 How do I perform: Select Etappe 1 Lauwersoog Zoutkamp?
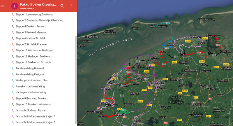coord(34,14)
